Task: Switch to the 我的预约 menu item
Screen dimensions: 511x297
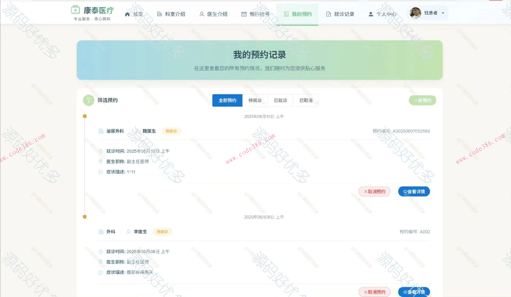Action: pos(297,14)
